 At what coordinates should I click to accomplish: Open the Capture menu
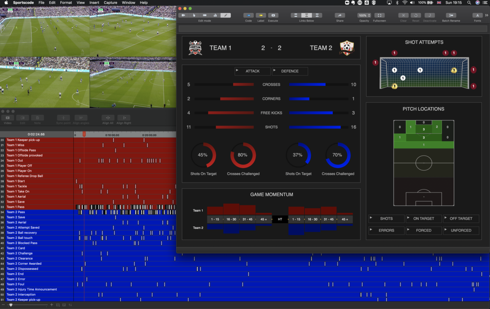tap(110, 2)
